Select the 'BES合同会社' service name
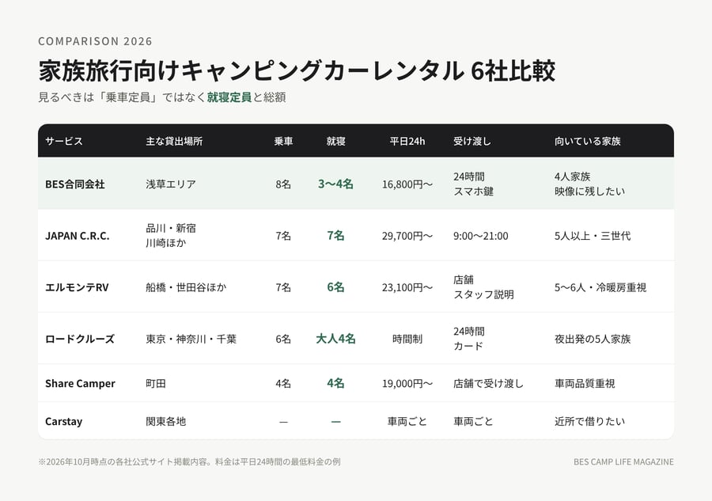 tap(75, 184)
